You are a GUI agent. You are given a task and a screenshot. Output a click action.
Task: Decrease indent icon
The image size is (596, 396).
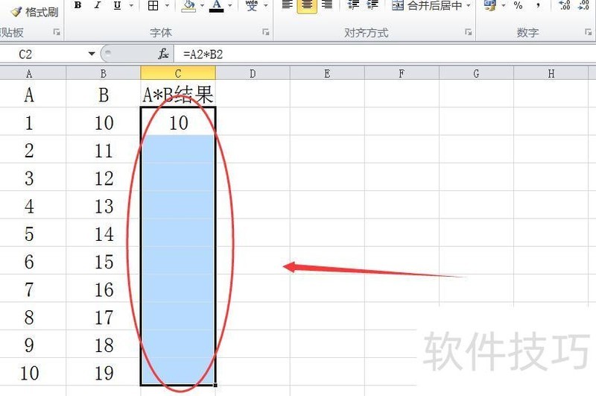[x=353, y=5]
